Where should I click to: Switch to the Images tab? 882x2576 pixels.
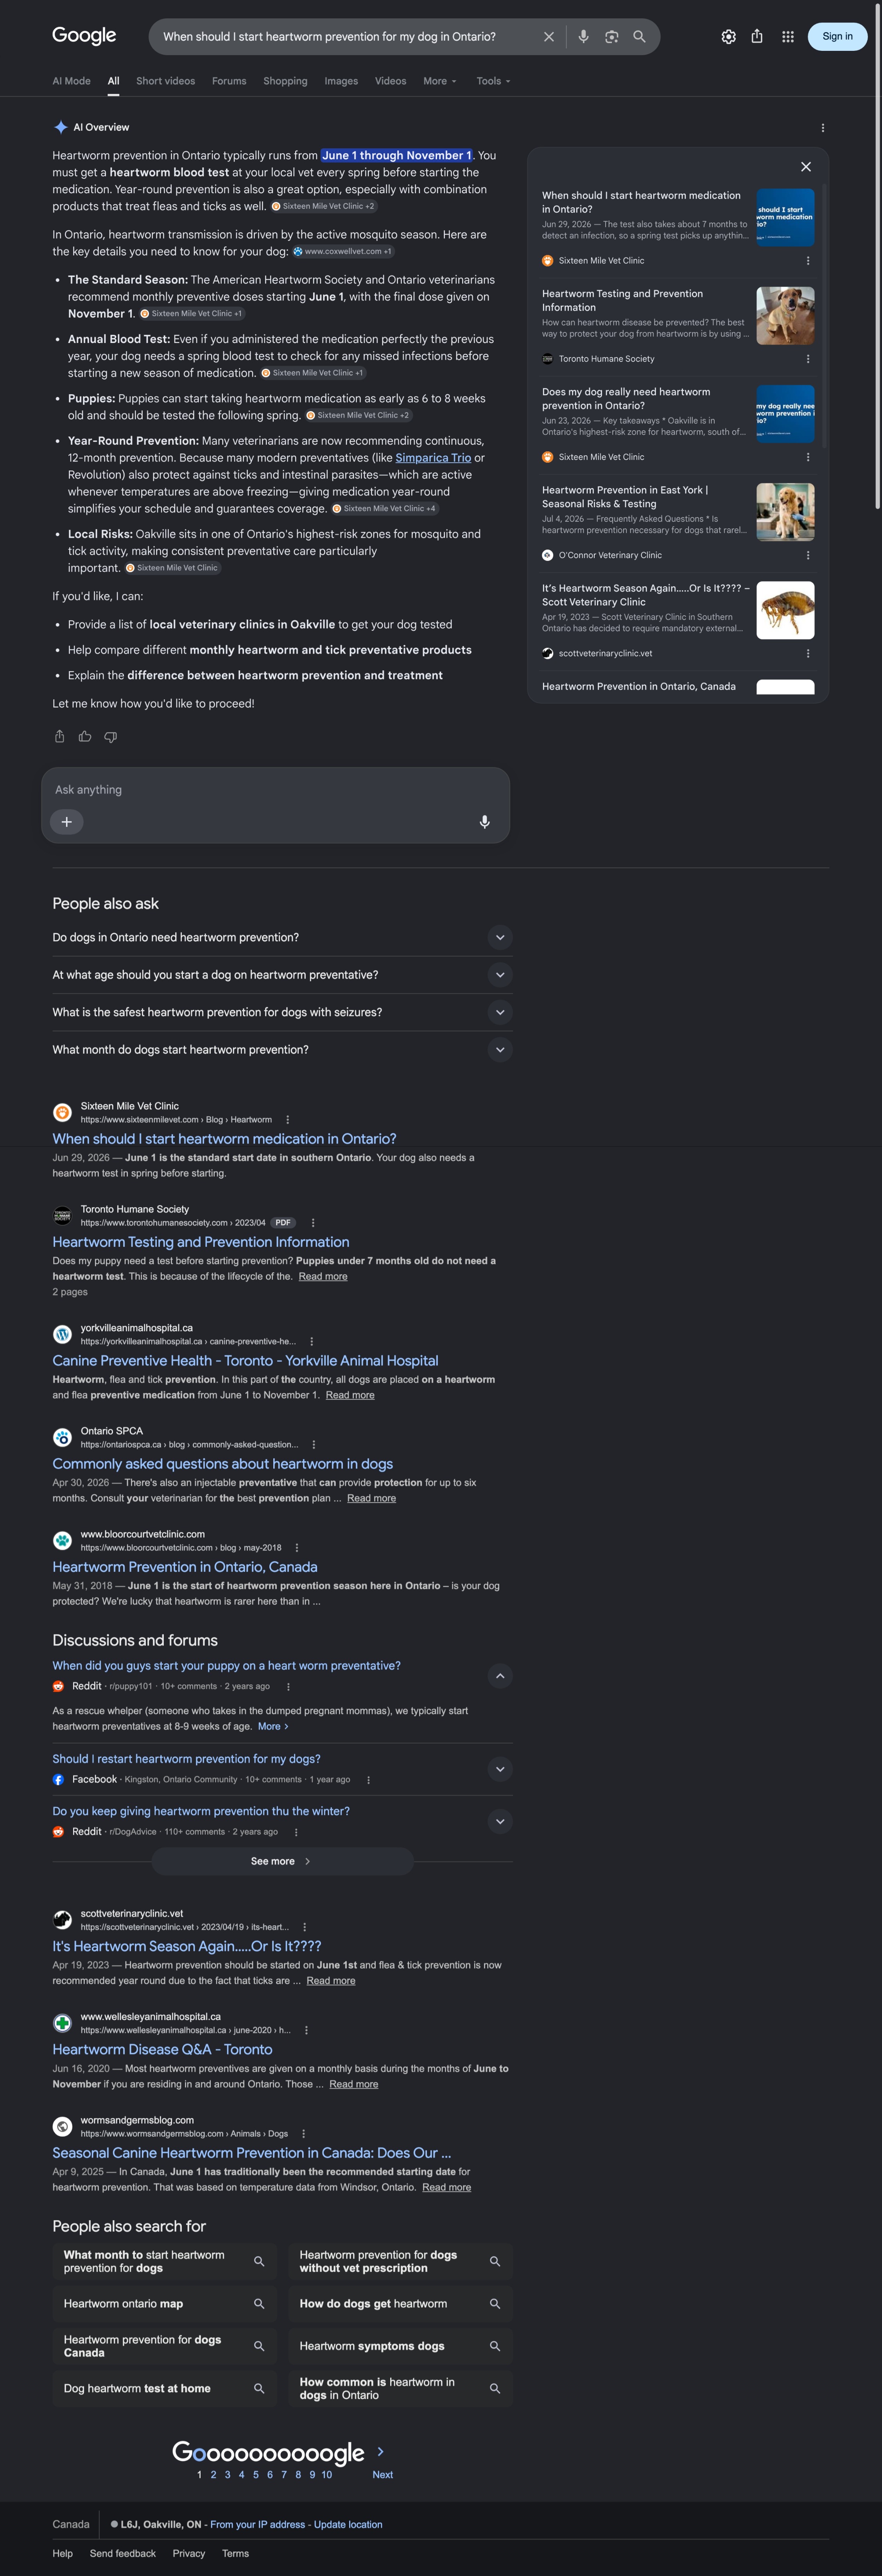341,81
